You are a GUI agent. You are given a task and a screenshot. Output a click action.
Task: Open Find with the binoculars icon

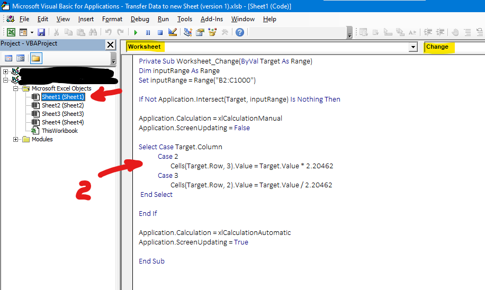click(93, 32)
